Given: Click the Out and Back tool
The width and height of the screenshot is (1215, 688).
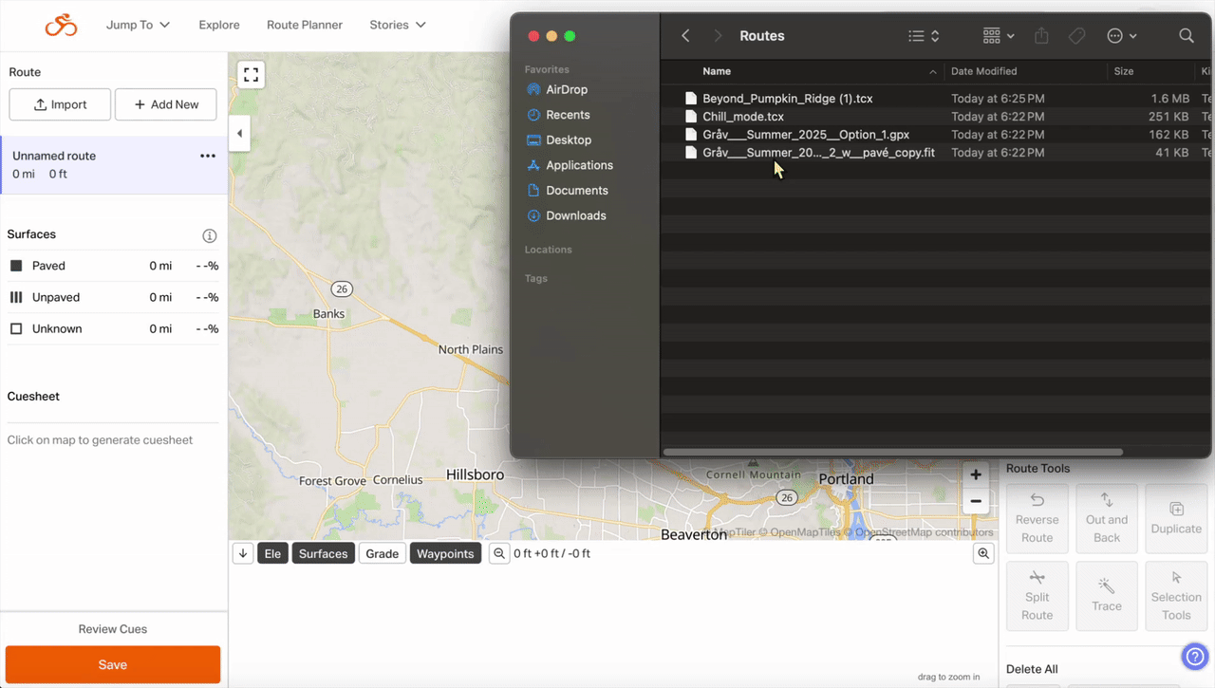Looking at the screenshot, I should [x=1107, y=519].
